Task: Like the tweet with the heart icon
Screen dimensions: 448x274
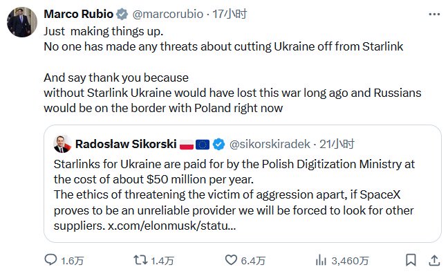Action: click(x=231, y=260)
